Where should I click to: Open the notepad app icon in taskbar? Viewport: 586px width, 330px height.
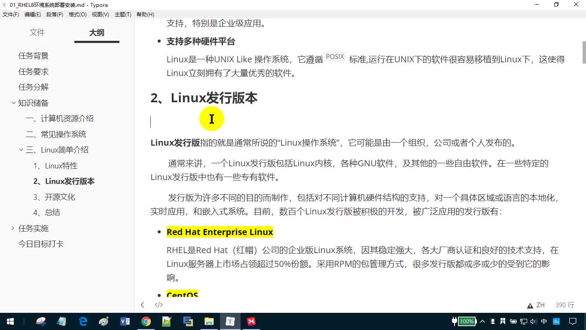(x=62, y=321)
